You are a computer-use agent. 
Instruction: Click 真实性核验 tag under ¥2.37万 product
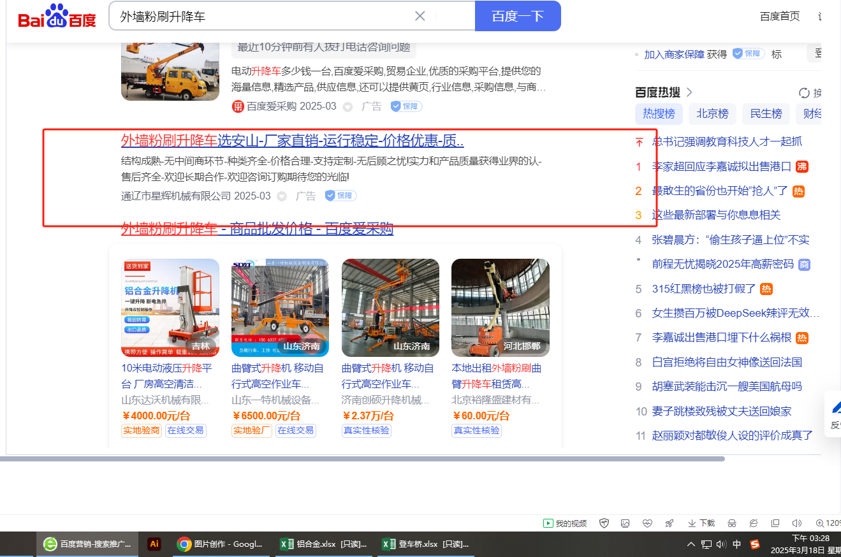point(367,430)
